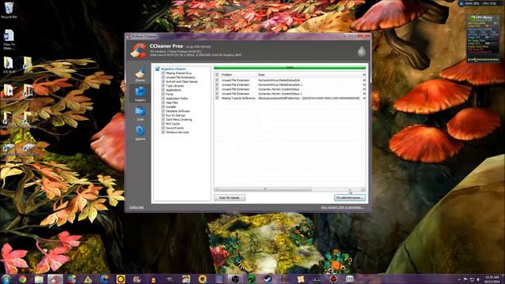
Task: Show hidden system tray icons arrow
Action: [459, 279]
